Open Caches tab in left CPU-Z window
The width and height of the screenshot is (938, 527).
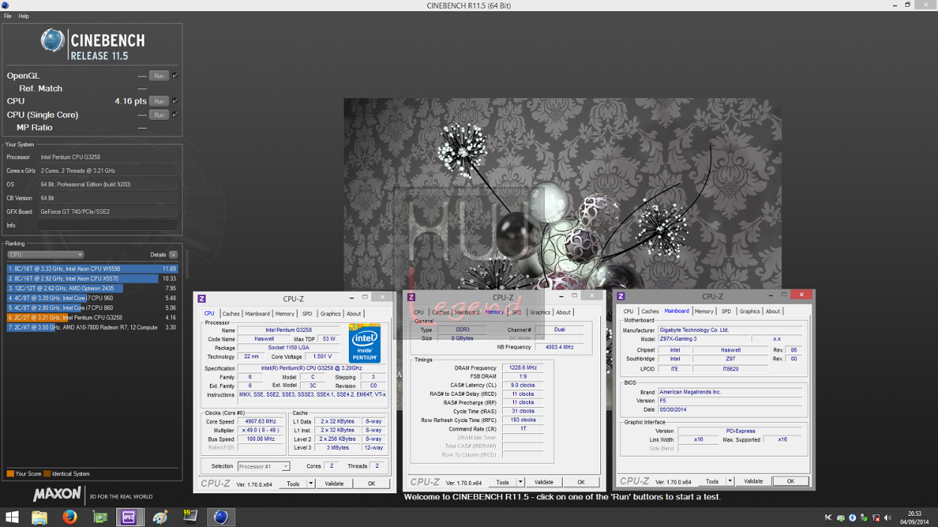point(231,314)
